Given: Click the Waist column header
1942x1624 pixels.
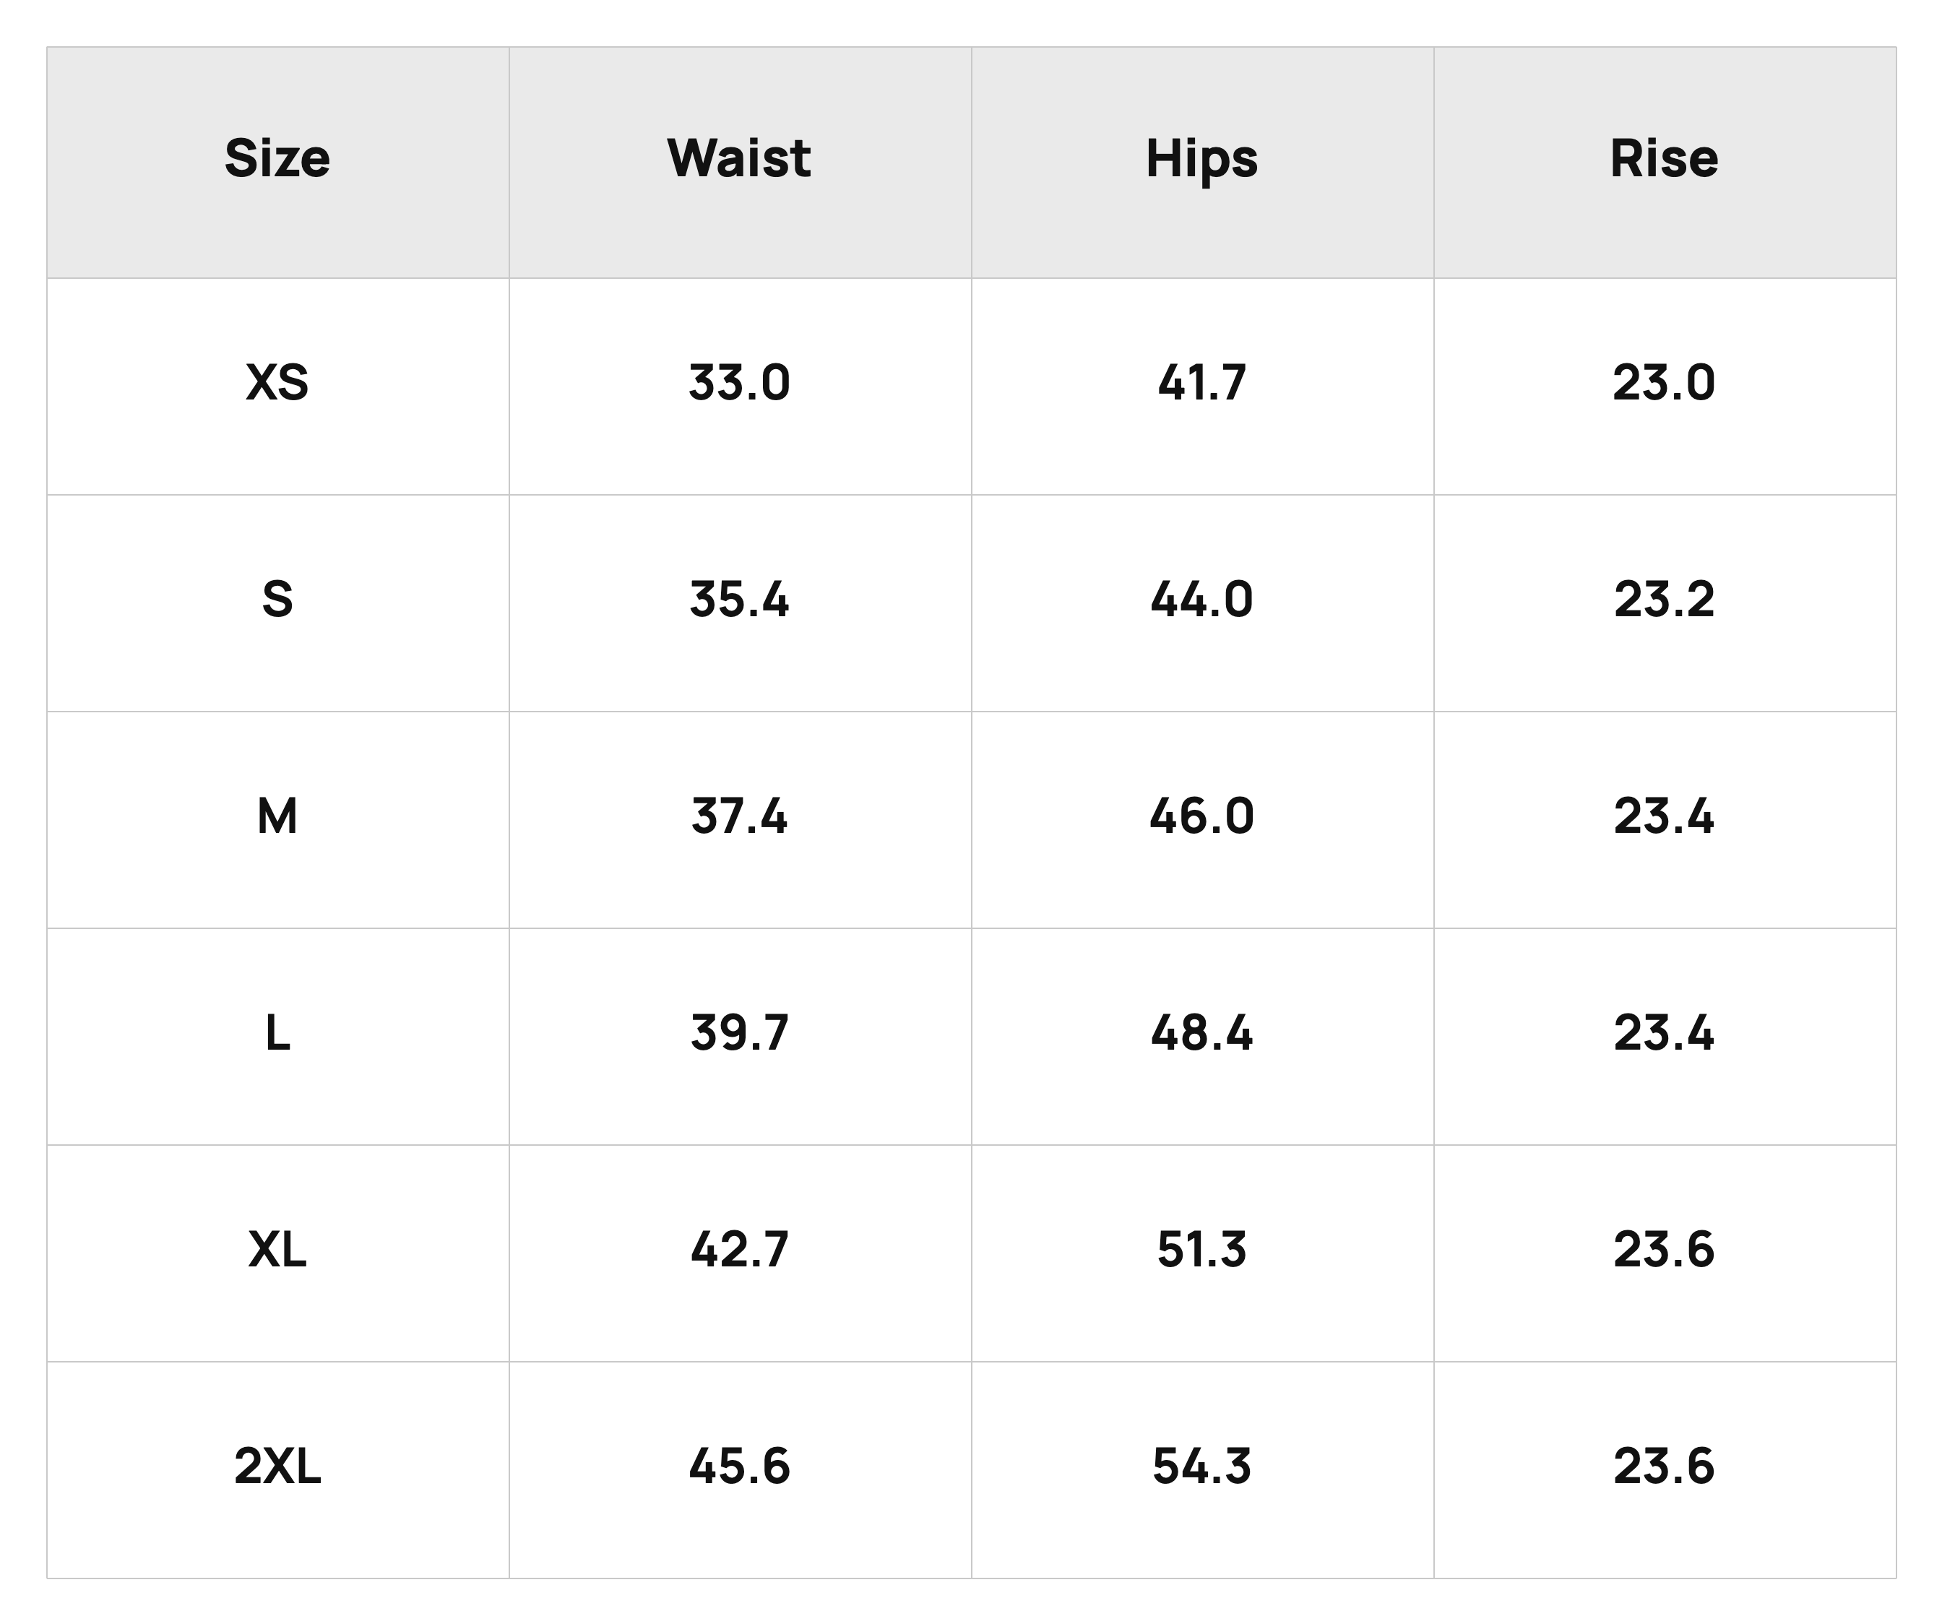Looking at the screenshot, I should click(x=739, y=158).
